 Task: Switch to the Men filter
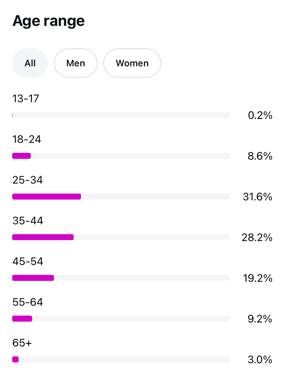[x=76, y=63]
